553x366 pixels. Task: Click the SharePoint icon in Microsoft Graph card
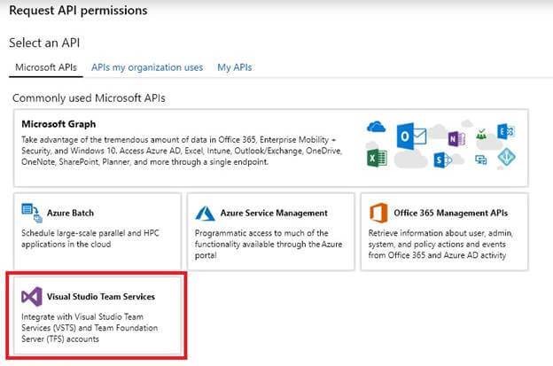point(442,160)
